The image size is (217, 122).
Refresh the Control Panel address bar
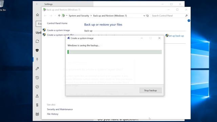point(147,16)
